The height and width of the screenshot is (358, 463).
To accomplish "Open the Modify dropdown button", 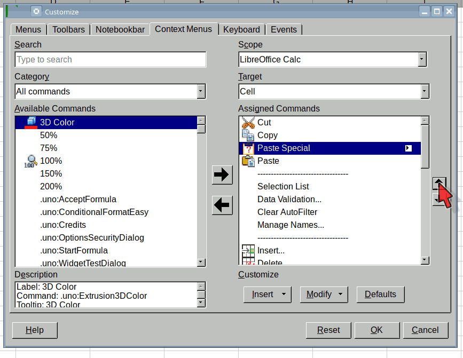I will (324, 294).
